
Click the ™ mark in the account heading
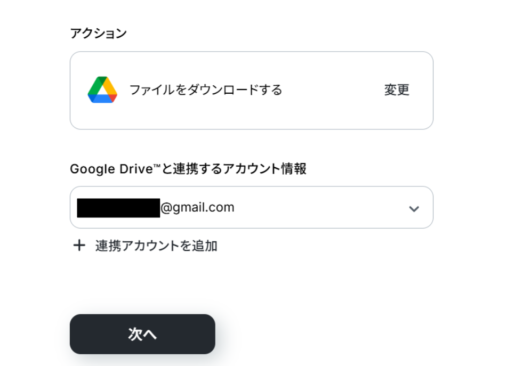tap(157, 167)
